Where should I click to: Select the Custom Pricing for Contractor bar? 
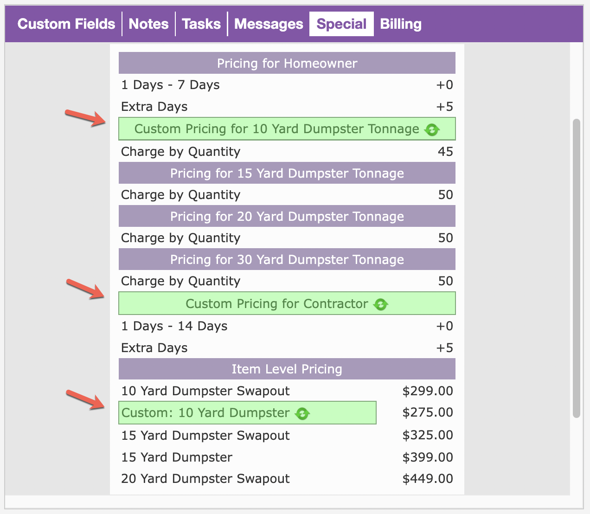[x=276, y=304]
